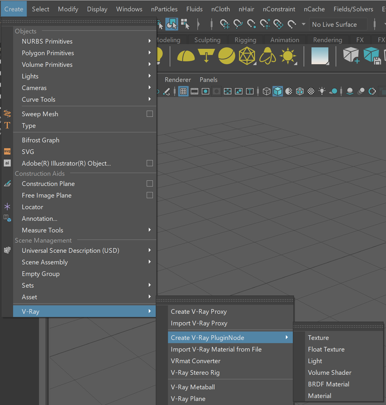The image size is (386, 405).
Task: Activate select multi-component mode icon
Action: click(x=185, y=24)
